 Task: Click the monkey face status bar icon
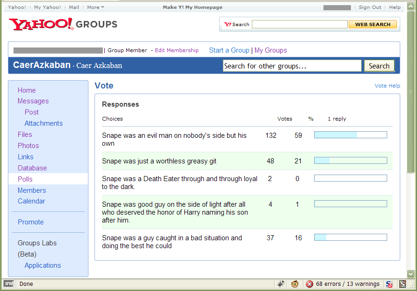295,284
